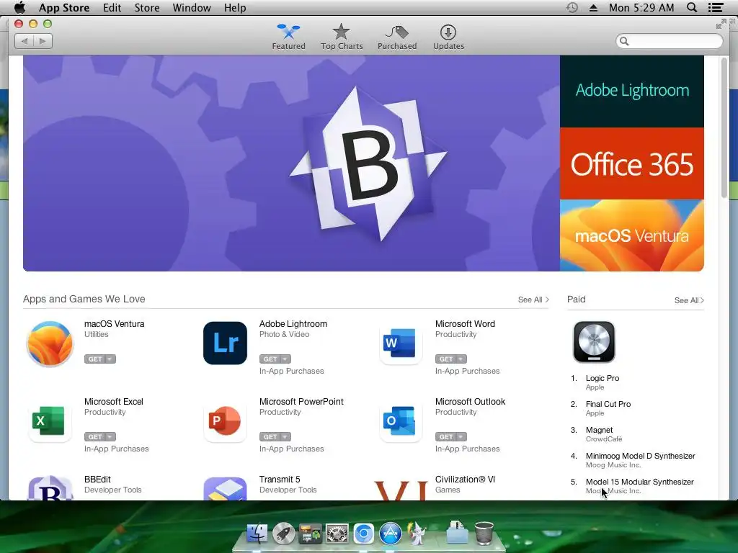Click the BBEdit app icon in list
The height and width of the screenshot is (553, 738).
click(x=50, y=488)
